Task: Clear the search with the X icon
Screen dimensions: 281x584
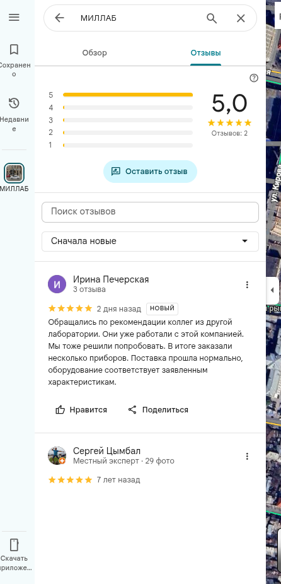Action: [x=241, y=18]
